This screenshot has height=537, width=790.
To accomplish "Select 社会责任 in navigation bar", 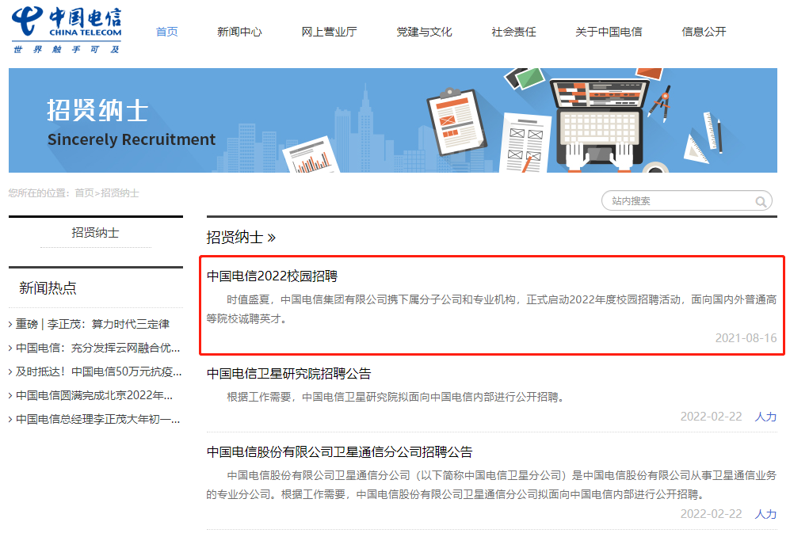I will pos(513,32).
